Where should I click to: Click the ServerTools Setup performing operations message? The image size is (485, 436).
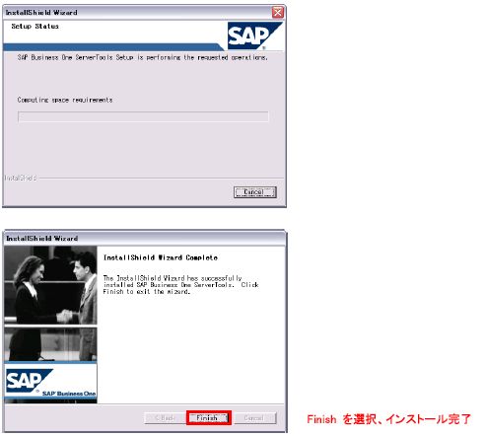pyautogui.click(x=143, y=57)
